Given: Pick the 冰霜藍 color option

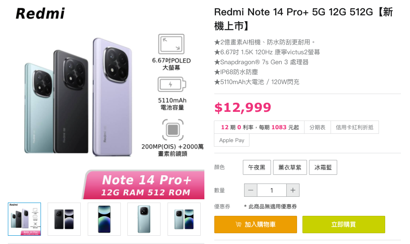Looking at the screenshot, I should [x=323, y=167].
